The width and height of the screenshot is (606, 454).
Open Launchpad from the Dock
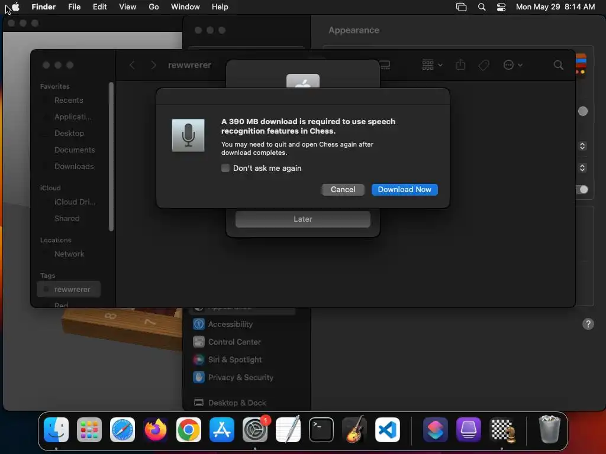point(89,430)
